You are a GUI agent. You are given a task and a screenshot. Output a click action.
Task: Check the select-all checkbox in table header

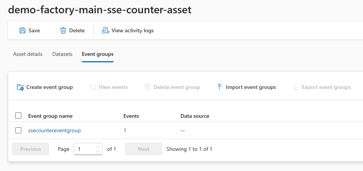(x=18, y=116)
